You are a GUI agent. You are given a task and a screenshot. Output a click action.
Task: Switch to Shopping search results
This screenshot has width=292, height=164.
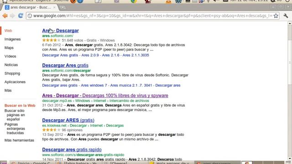pos(12,73)
